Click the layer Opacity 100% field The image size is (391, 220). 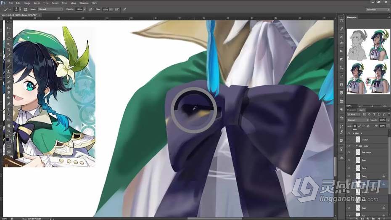pos(383,120)
